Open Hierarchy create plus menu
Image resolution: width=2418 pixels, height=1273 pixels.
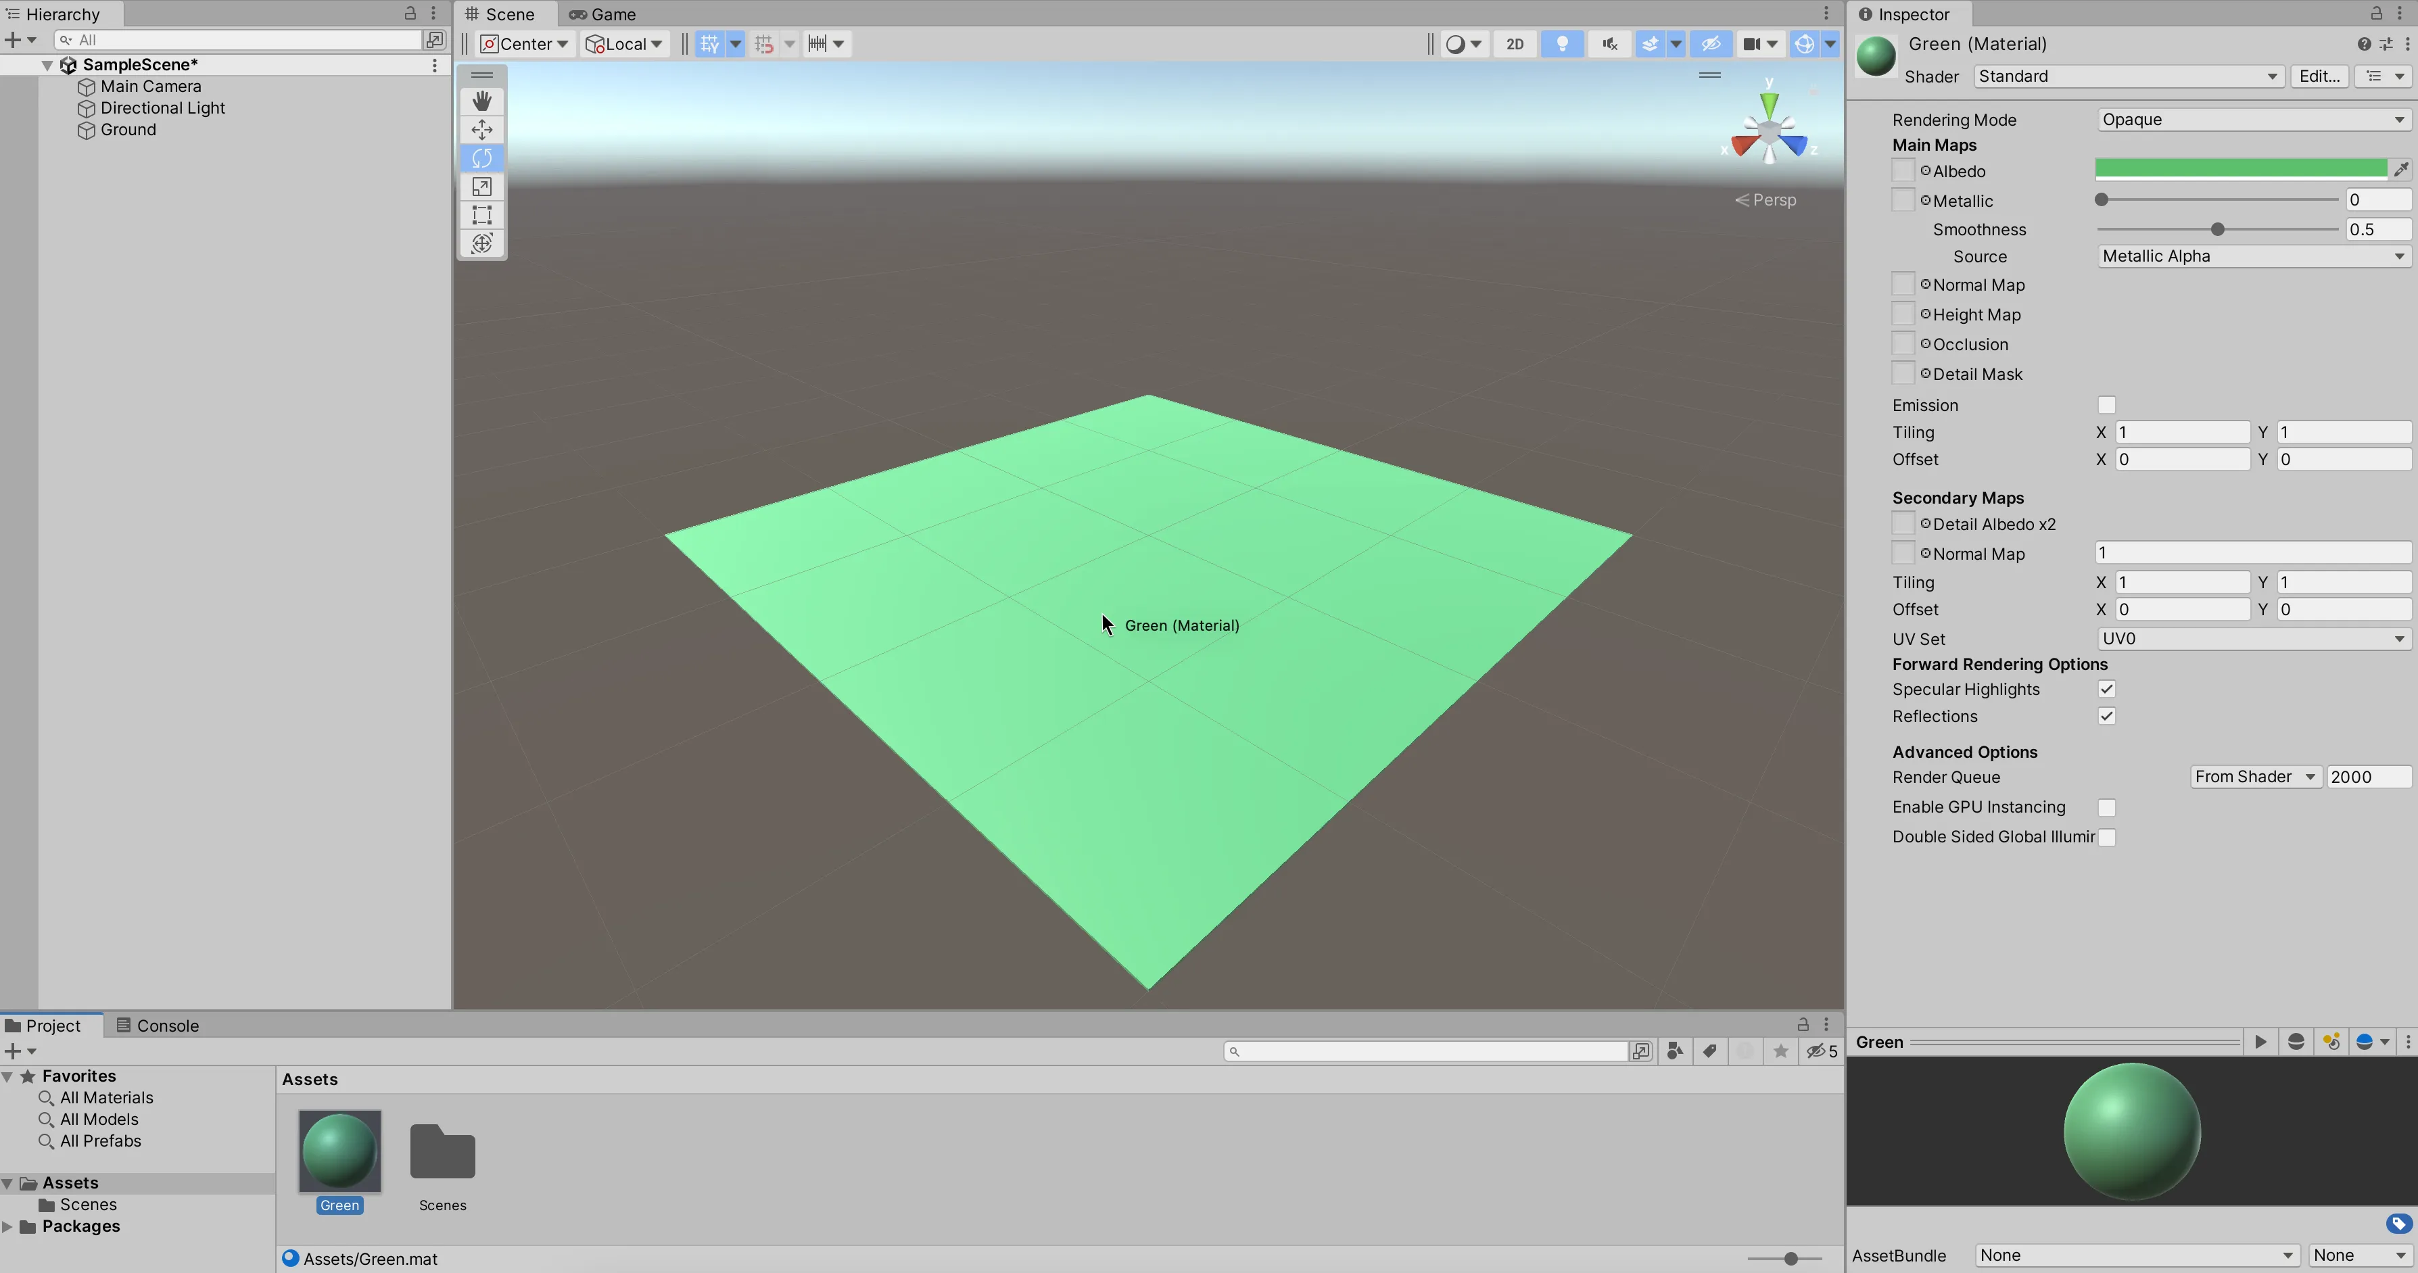click(20, 39)
